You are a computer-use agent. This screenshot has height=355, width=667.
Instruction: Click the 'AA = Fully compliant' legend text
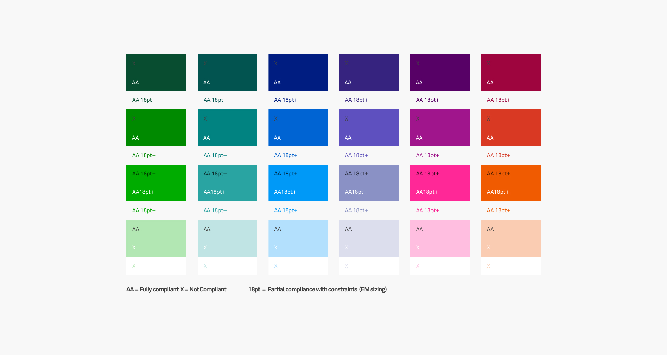pyautogui.click(x=153, y=289)
